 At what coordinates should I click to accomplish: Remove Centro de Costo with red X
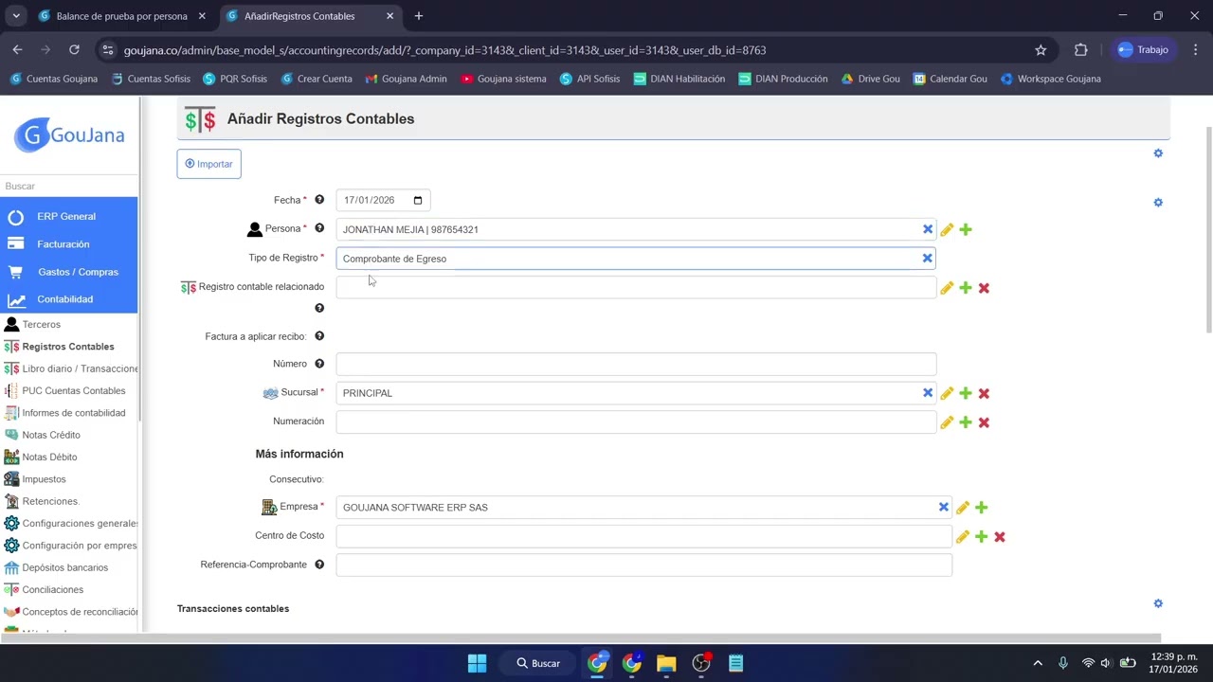click(1000, 537)
